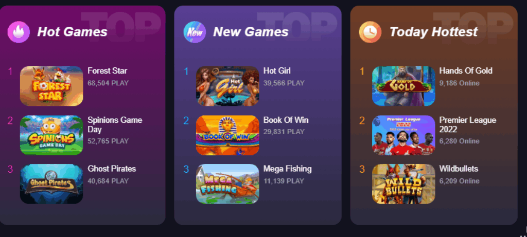Screen dimensions: 527x237
Task: Open the Ghost Pirates game thumbnail
Action: pyautogui.click(x=51, y=184)
